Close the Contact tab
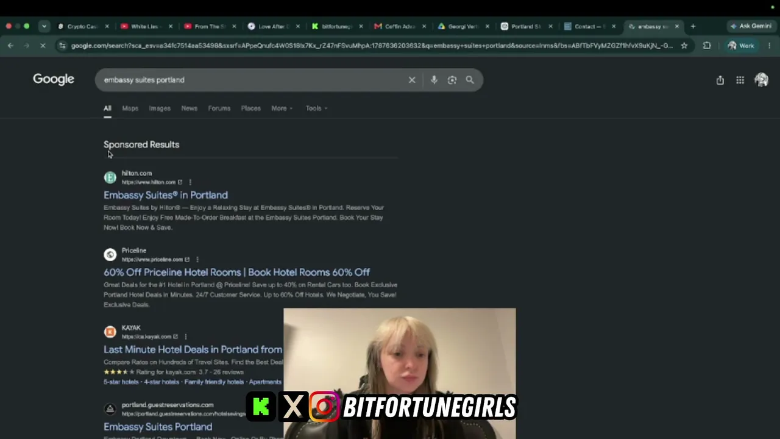 coord(614,26)
